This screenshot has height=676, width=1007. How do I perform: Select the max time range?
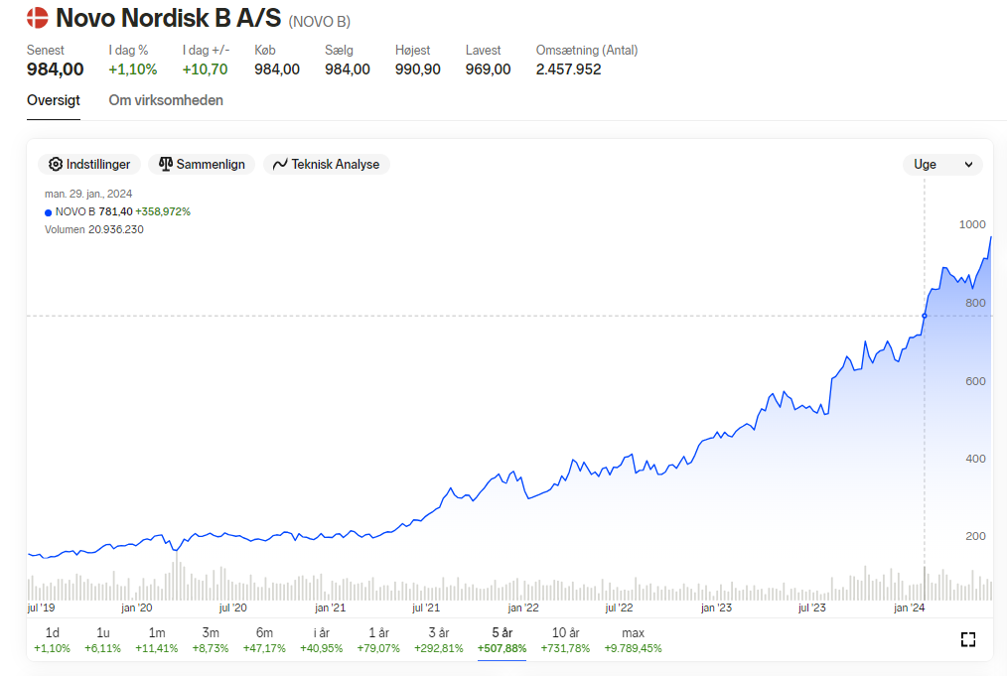(633, 640)
